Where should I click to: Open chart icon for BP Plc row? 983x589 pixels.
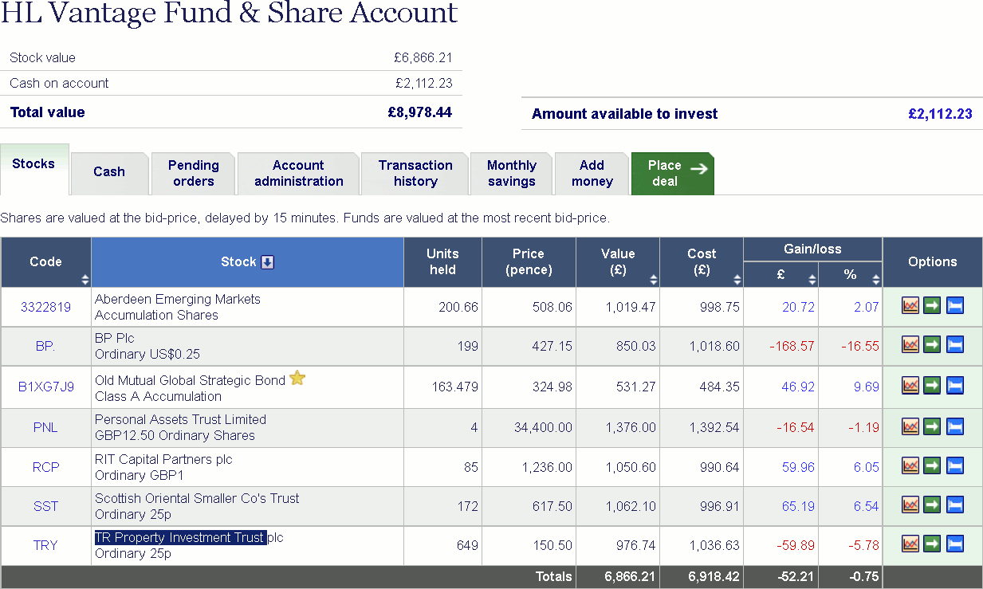pos(910,345)
